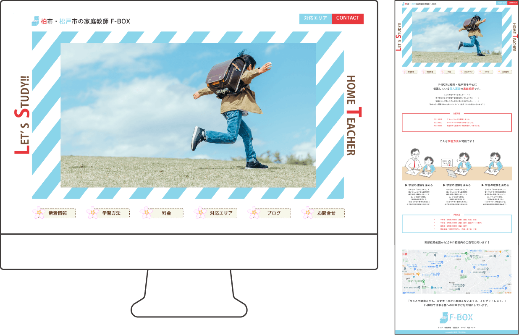Select 料金 in the full-page preview nav bar

448,72
